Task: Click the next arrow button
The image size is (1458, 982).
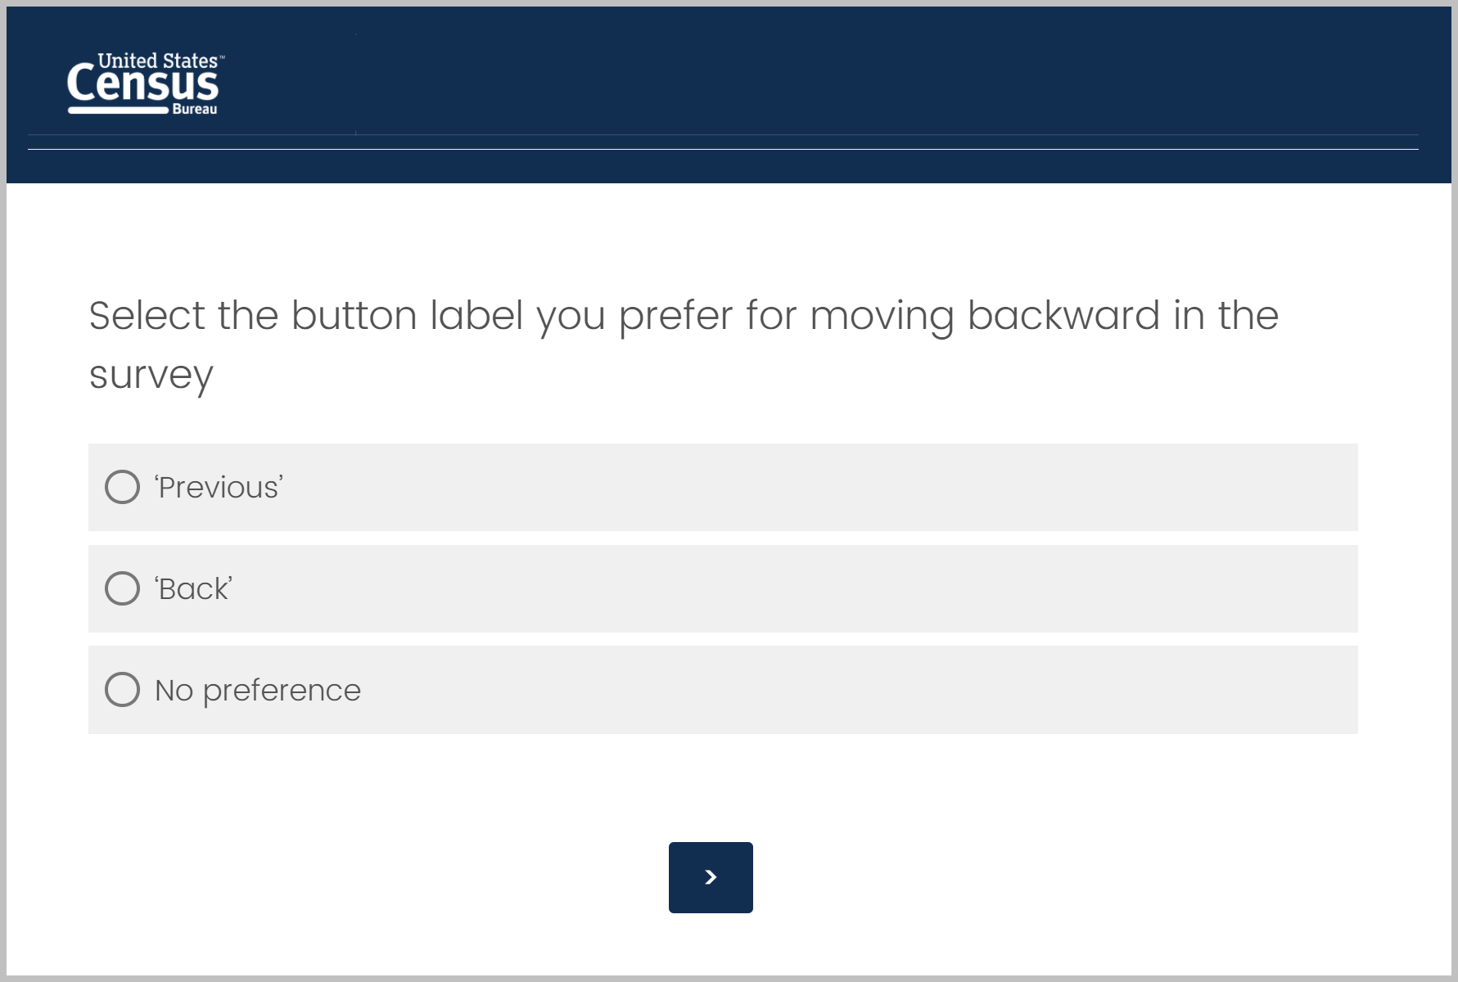Action: point(711,877)
